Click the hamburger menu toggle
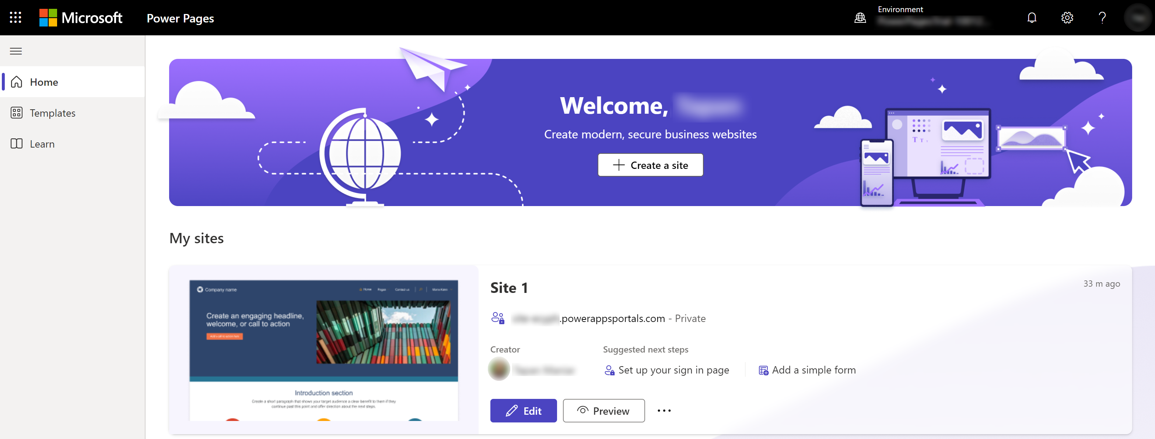 tap(16, 50)
